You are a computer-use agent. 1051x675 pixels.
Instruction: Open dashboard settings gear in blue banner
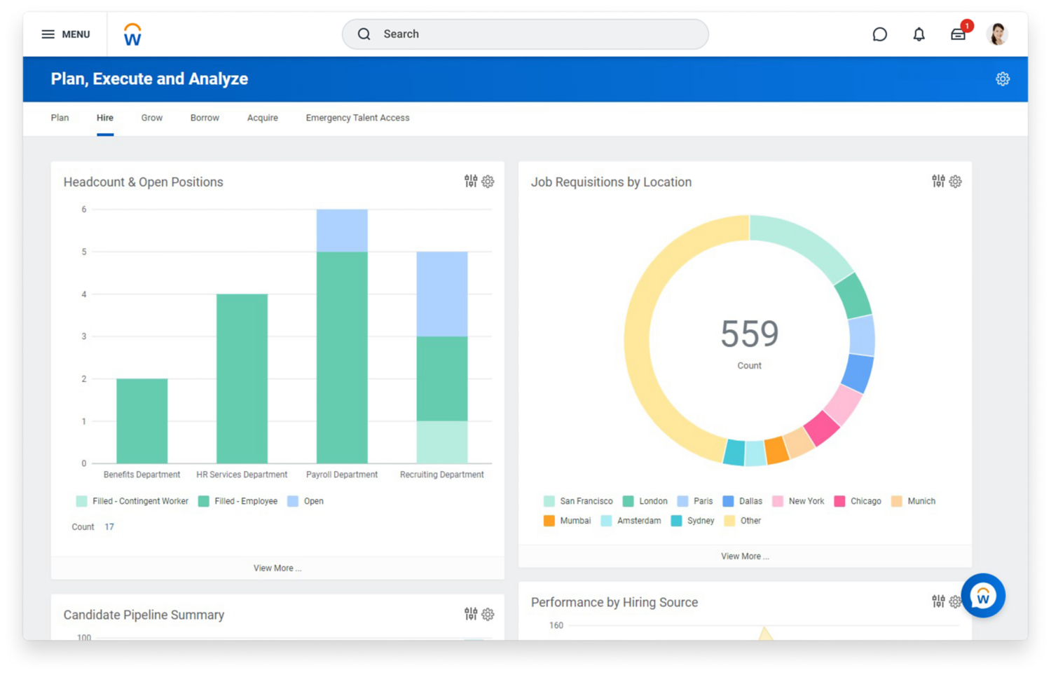(x=1003, y=79)
